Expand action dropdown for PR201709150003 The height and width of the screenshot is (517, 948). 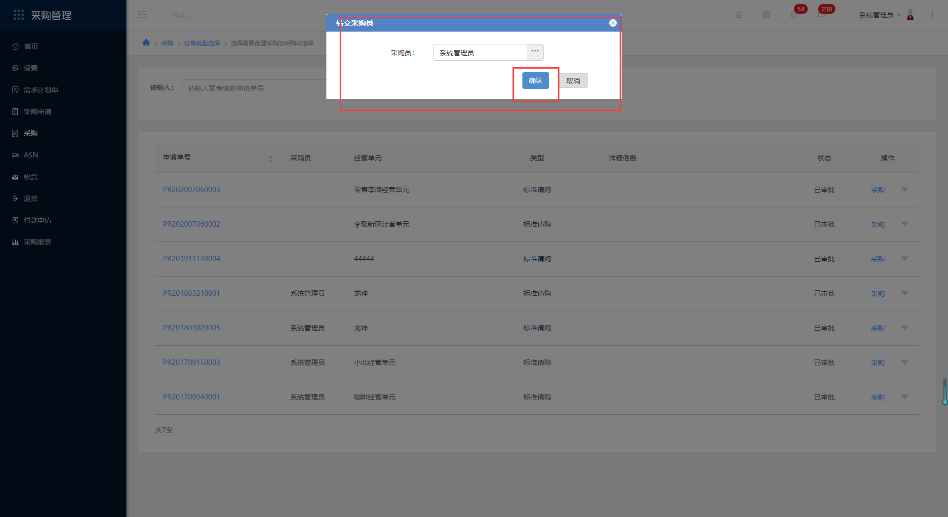(x=905, y=362)
